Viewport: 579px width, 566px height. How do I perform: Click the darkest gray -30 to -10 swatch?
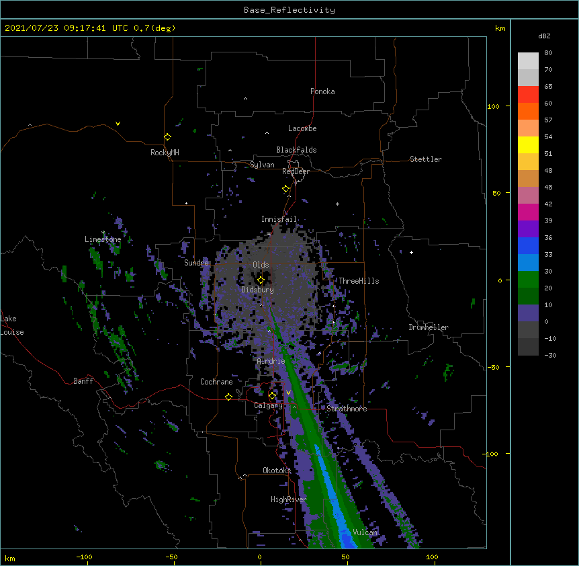tap(528, 347)
